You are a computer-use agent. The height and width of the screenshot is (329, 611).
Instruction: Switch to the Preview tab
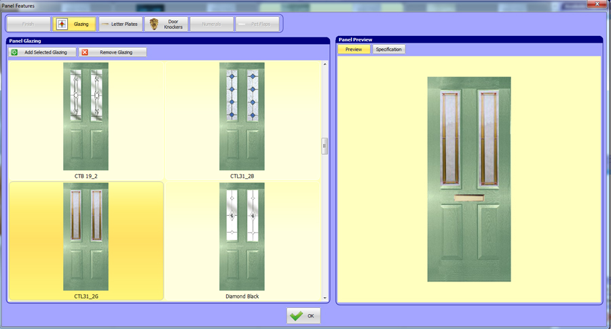(354, 50)
